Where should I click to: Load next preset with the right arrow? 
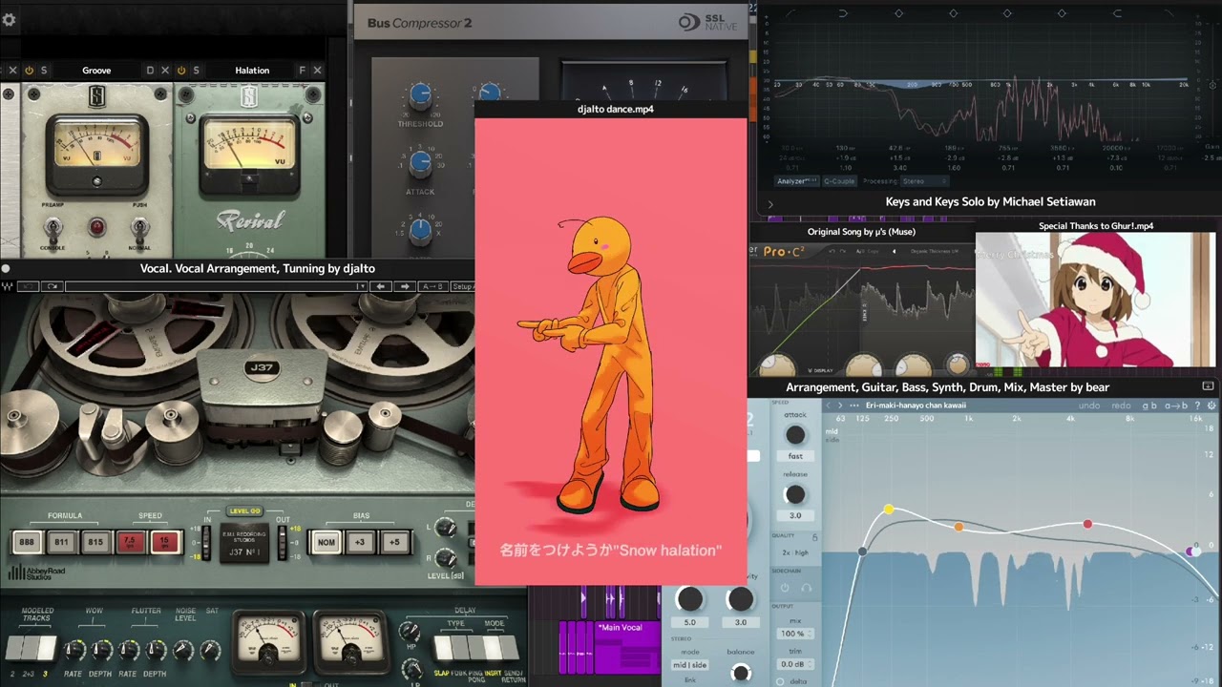405,286
